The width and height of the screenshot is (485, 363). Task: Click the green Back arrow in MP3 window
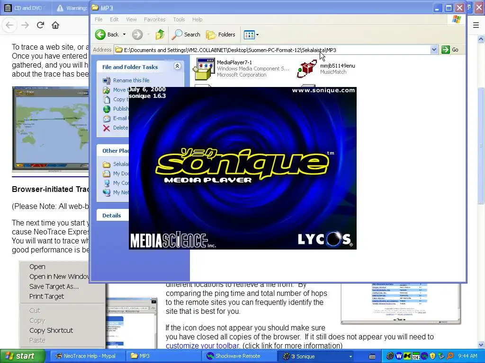click(x=100, y=34)
